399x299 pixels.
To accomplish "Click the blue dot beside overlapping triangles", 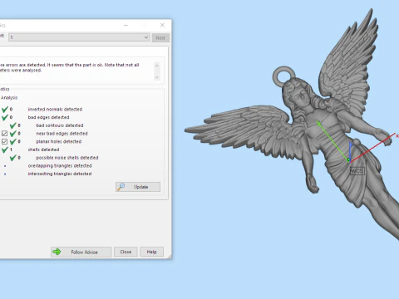I will (5, 166).
